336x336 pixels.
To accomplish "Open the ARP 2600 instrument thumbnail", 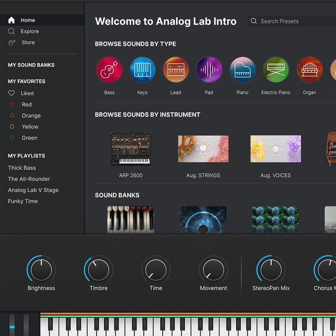I will pos(131,149).
